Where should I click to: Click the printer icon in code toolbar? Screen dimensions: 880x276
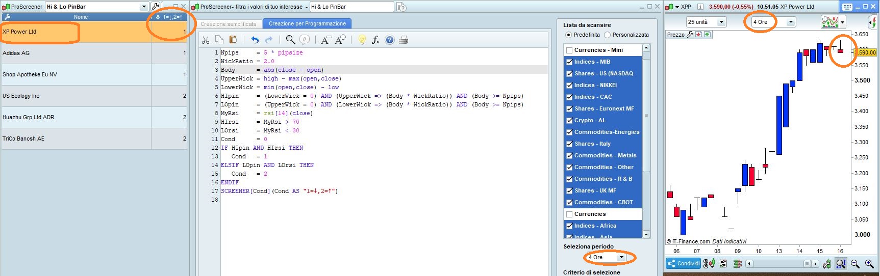tap(404, 40)
